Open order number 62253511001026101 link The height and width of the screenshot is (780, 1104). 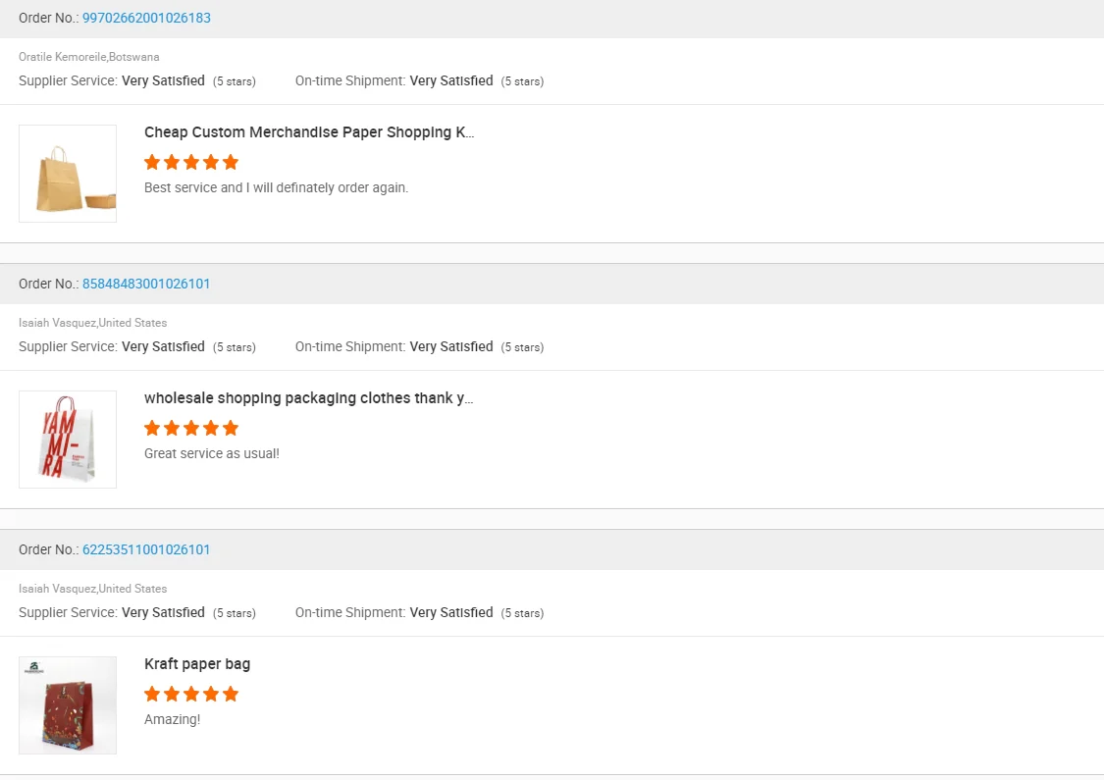point(146,549)
